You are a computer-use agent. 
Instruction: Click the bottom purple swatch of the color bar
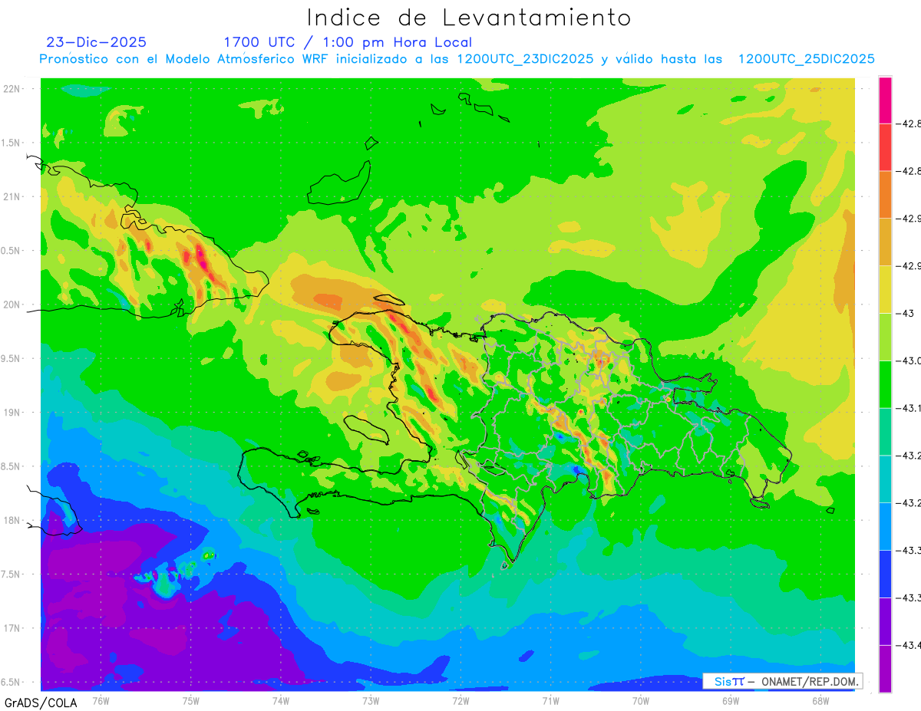(885, 668)
